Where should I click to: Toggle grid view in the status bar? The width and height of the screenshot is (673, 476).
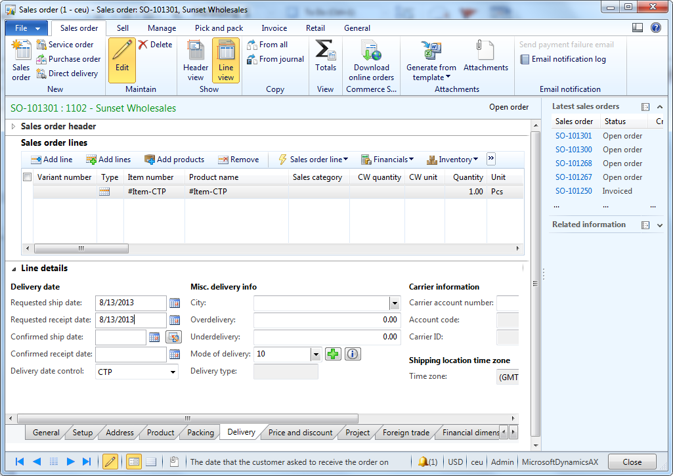pos(150,462)
